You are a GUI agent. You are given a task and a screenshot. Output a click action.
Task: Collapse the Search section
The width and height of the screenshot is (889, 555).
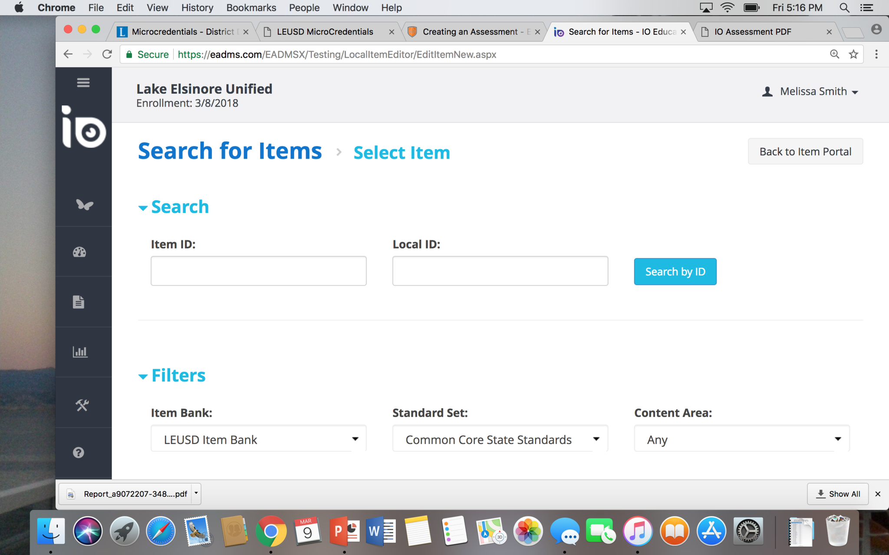[x=174, y=207]
